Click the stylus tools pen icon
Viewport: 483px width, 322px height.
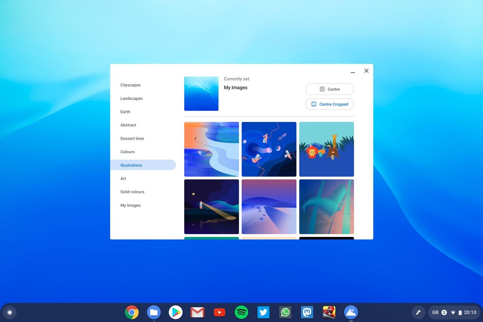coord(418,312)
